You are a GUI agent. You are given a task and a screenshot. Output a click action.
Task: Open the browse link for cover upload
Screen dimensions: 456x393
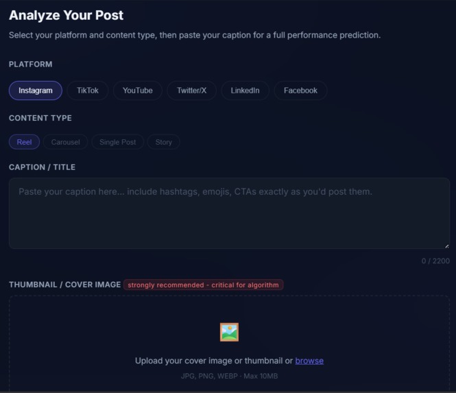[x=309, y=361]
